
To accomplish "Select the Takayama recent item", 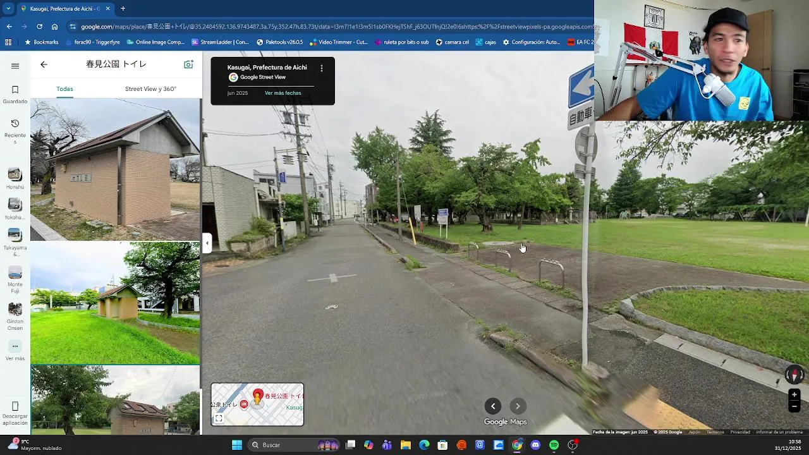I will point(15,242).
